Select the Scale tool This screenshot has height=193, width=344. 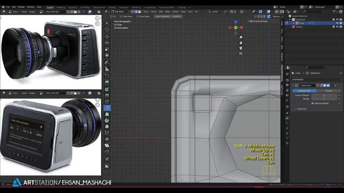coord(107,49)
